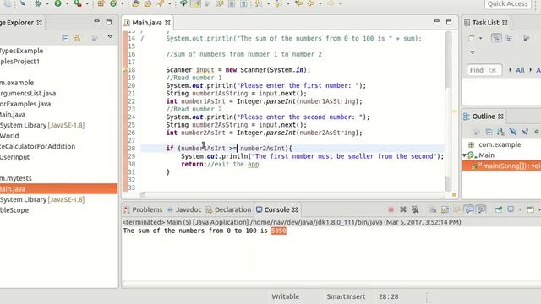The image size is (541, 304).
Task: Click the editor vertical scrollbar
Action: (x=448, y=111)
